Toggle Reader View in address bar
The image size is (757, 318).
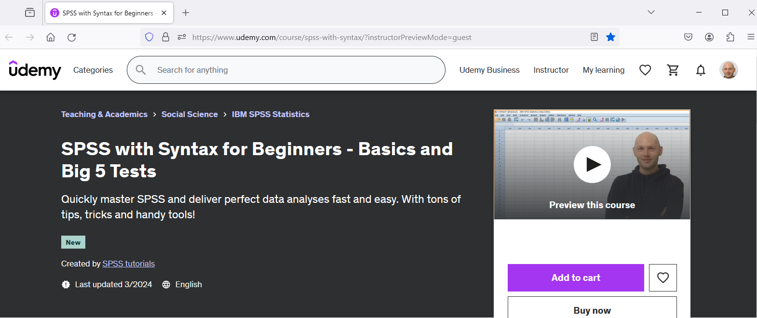[594, 37]
